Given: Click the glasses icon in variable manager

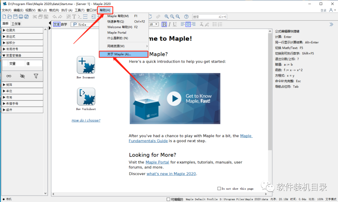Looking at the screenshot, I should [x=9, y=76].
